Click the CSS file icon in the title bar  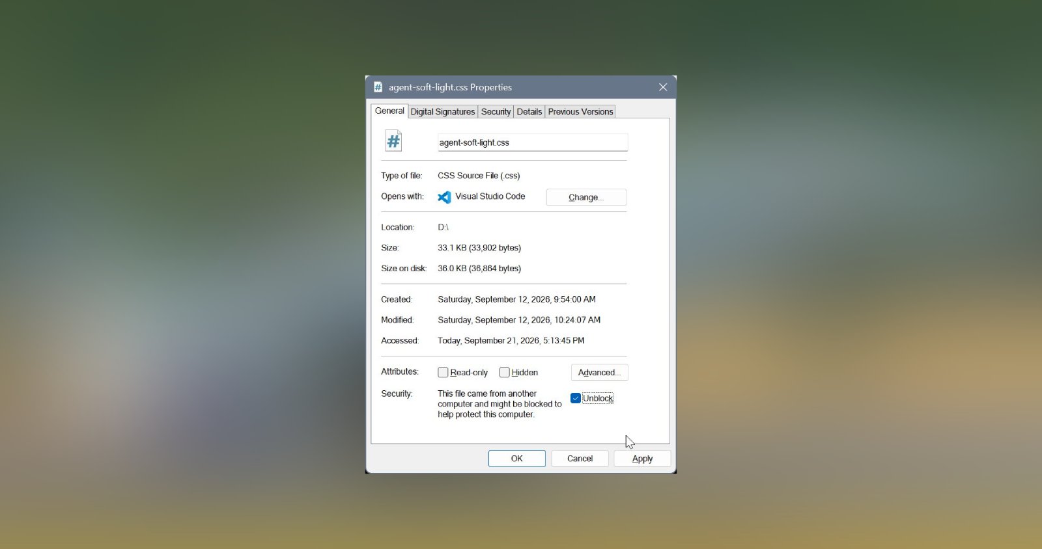[378, 87]
